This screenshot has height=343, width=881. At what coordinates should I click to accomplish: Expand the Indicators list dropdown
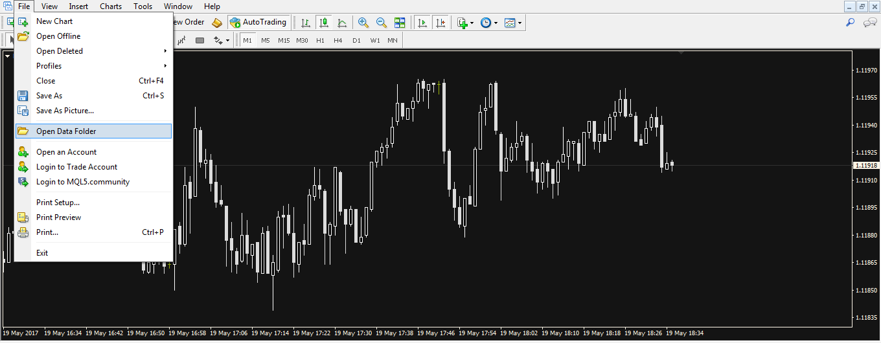pyautogui.click(x=466, y=23)
